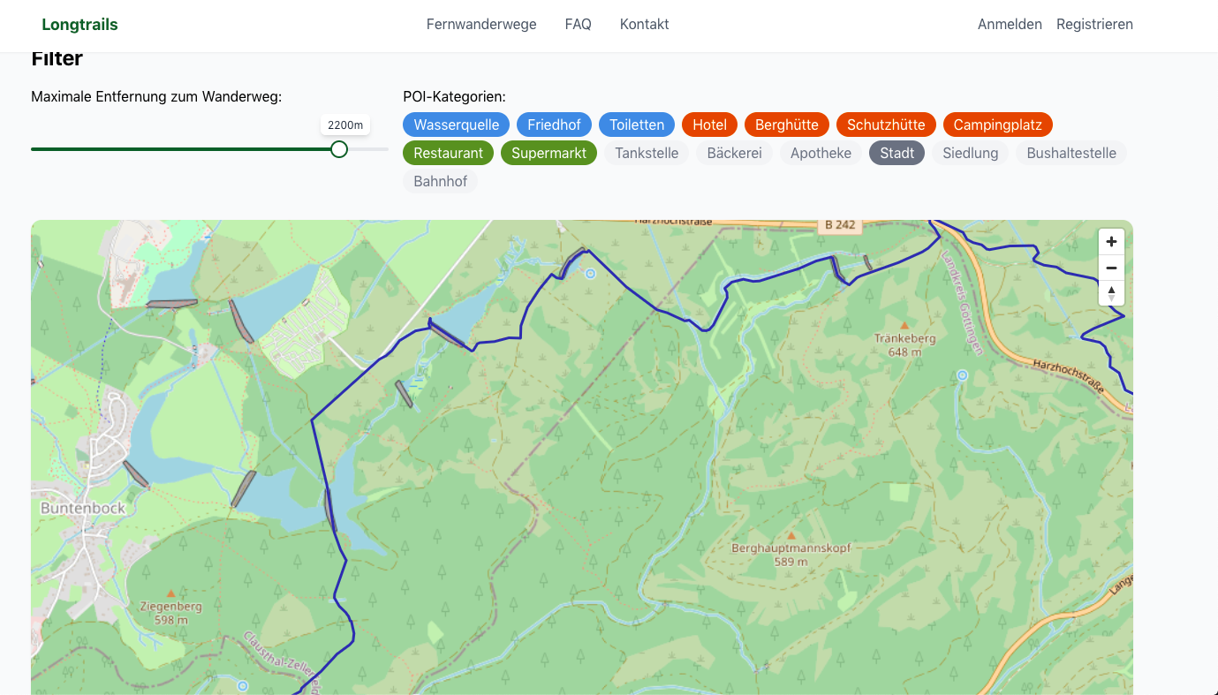This screenshot has height=695, width=1218.
Task: Click the Ziegenberg peak triangle marker
Action: tap(170, 593)
